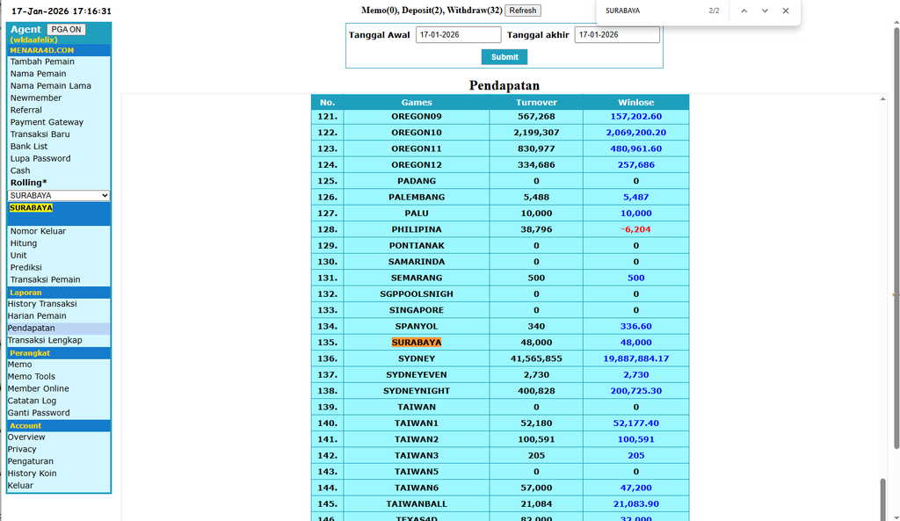Click OREGON10 winlose 2,069,200.20
Image resolution: width=900 pixels, height=521 pixels.
636,133
